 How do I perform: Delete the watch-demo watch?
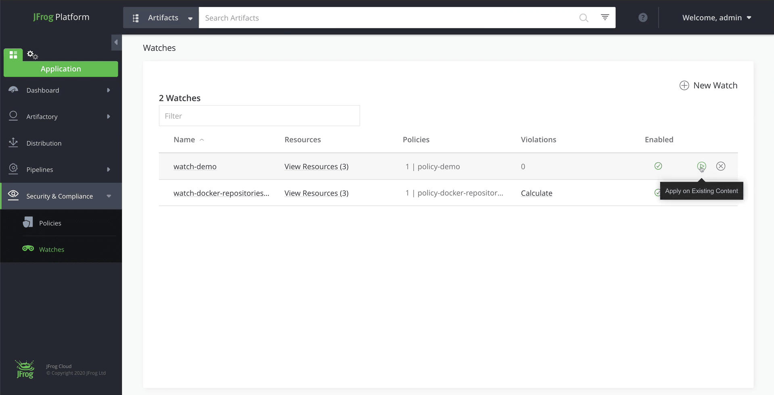(x=721, y=166)
